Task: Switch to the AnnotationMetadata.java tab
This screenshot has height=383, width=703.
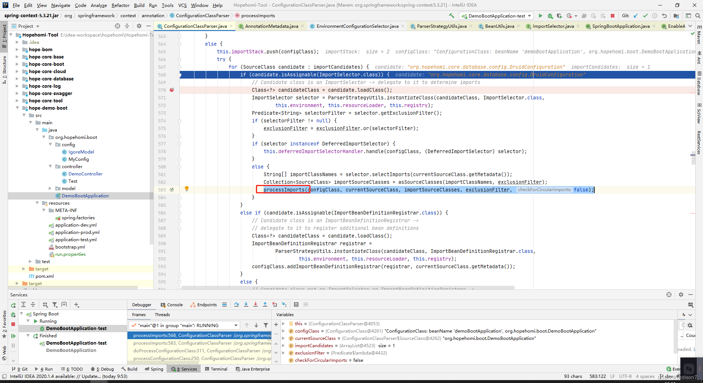Action: (x=271, y=26)
